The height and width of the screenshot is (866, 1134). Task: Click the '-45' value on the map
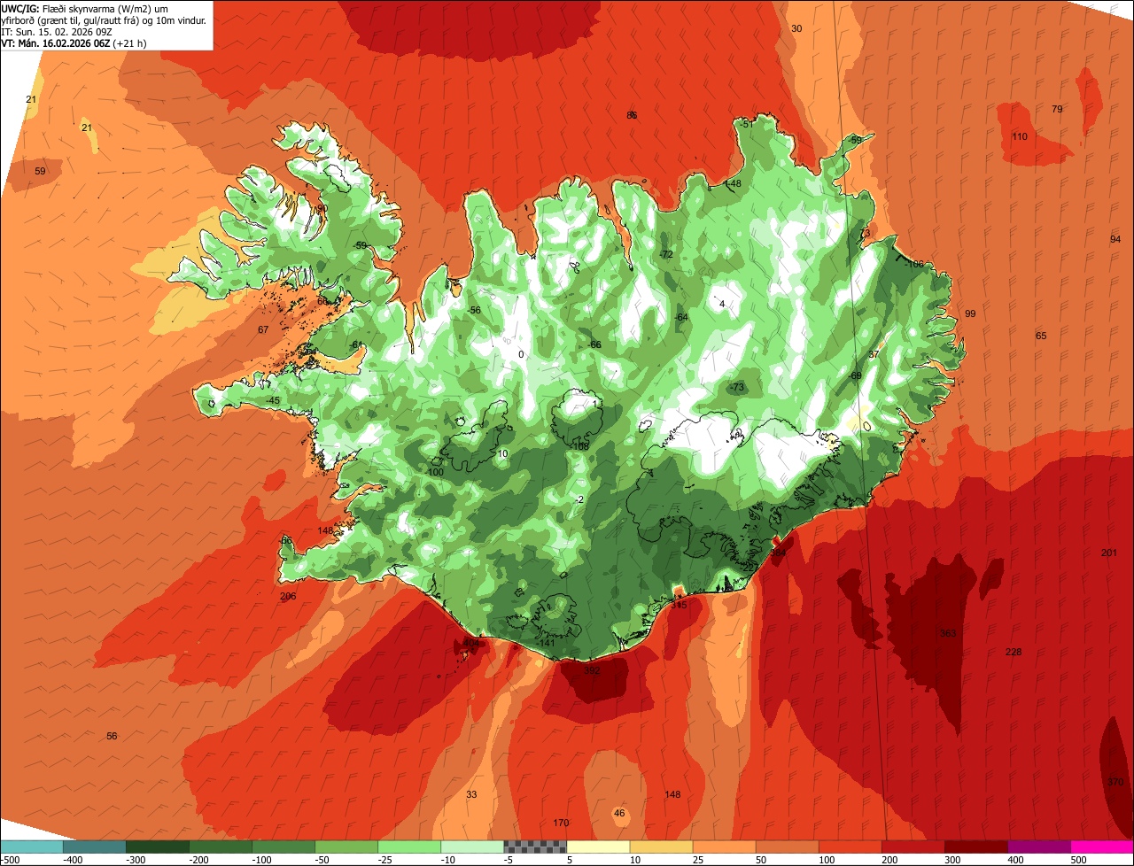[273, 400]
